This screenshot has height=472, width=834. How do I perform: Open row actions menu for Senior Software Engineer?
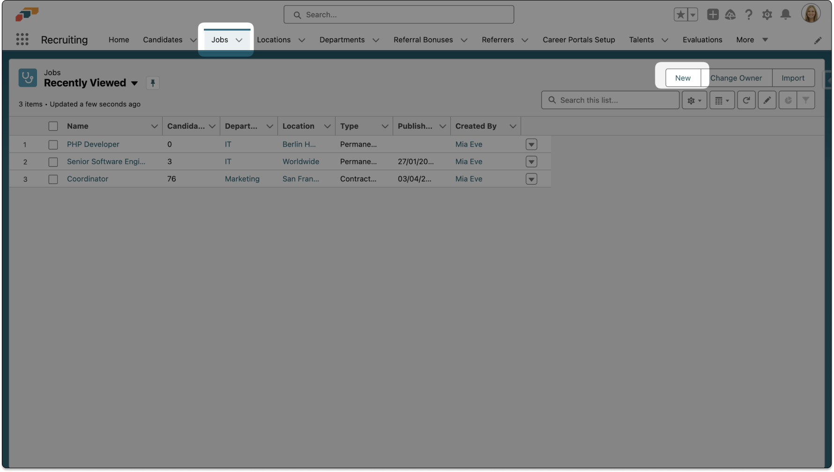pyautogui.click(x=531, y=162)
